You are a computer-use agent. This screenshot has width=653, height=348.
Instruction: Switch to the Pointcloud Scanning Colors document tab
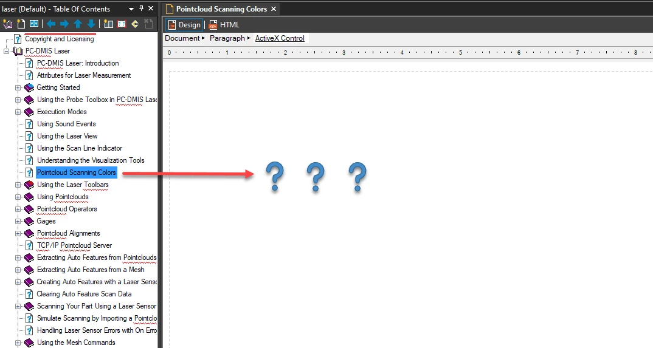(x=221, y=9)
